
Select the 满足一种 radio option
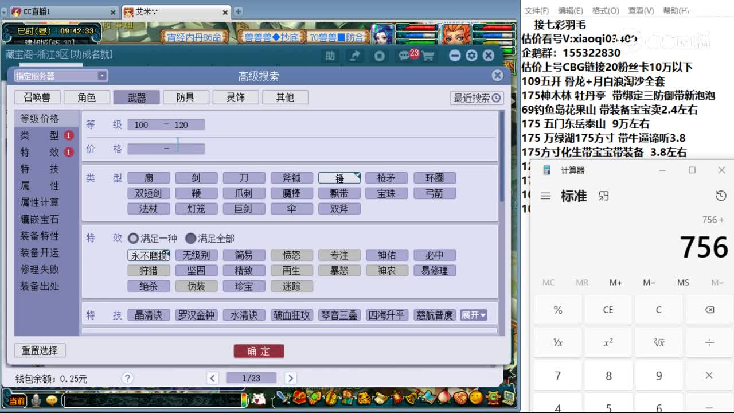(132, 239)
